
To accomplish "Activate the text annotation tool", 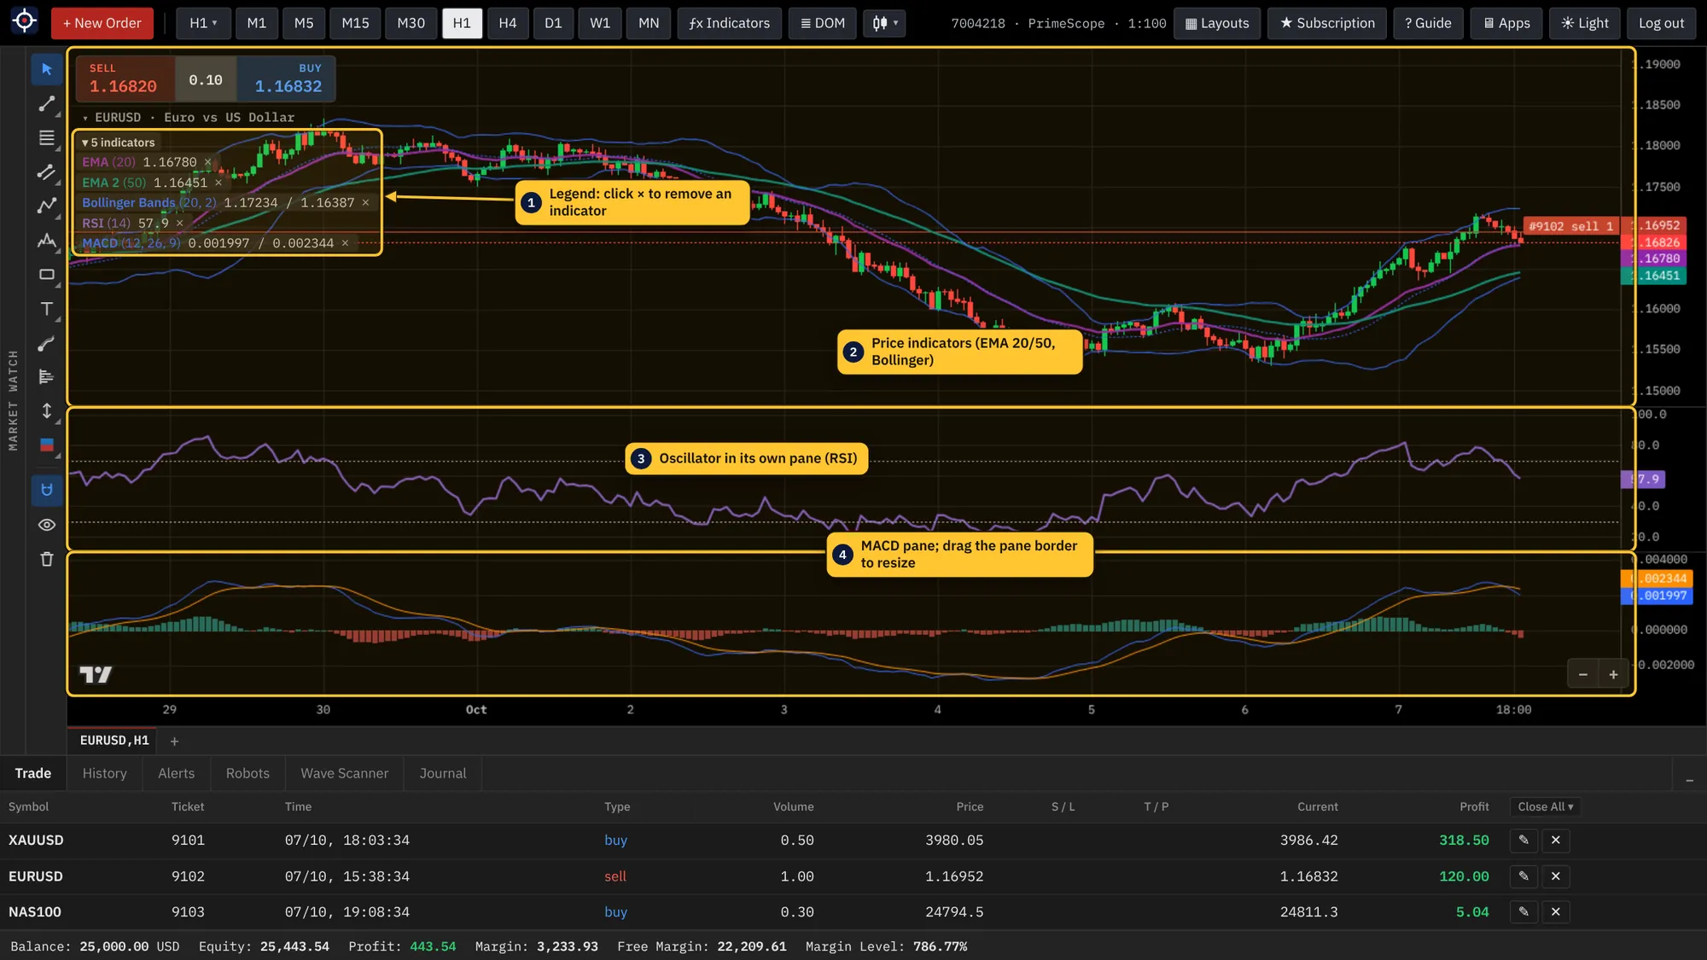I will pos(47,309).
